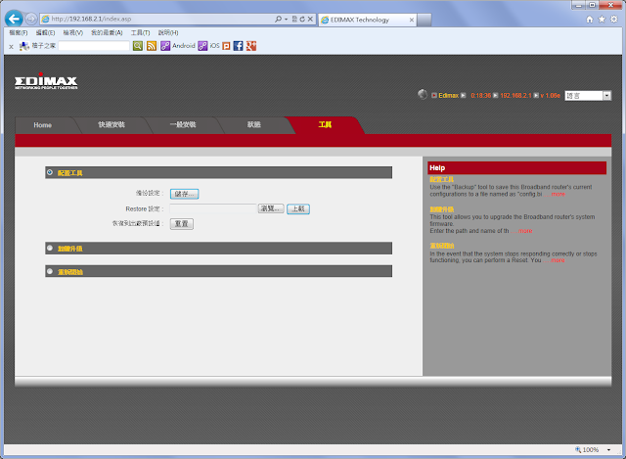Viewport: 626px width, 459px height.
Task: Click the 上載 upload button
Action: click(x=297, y=208)
